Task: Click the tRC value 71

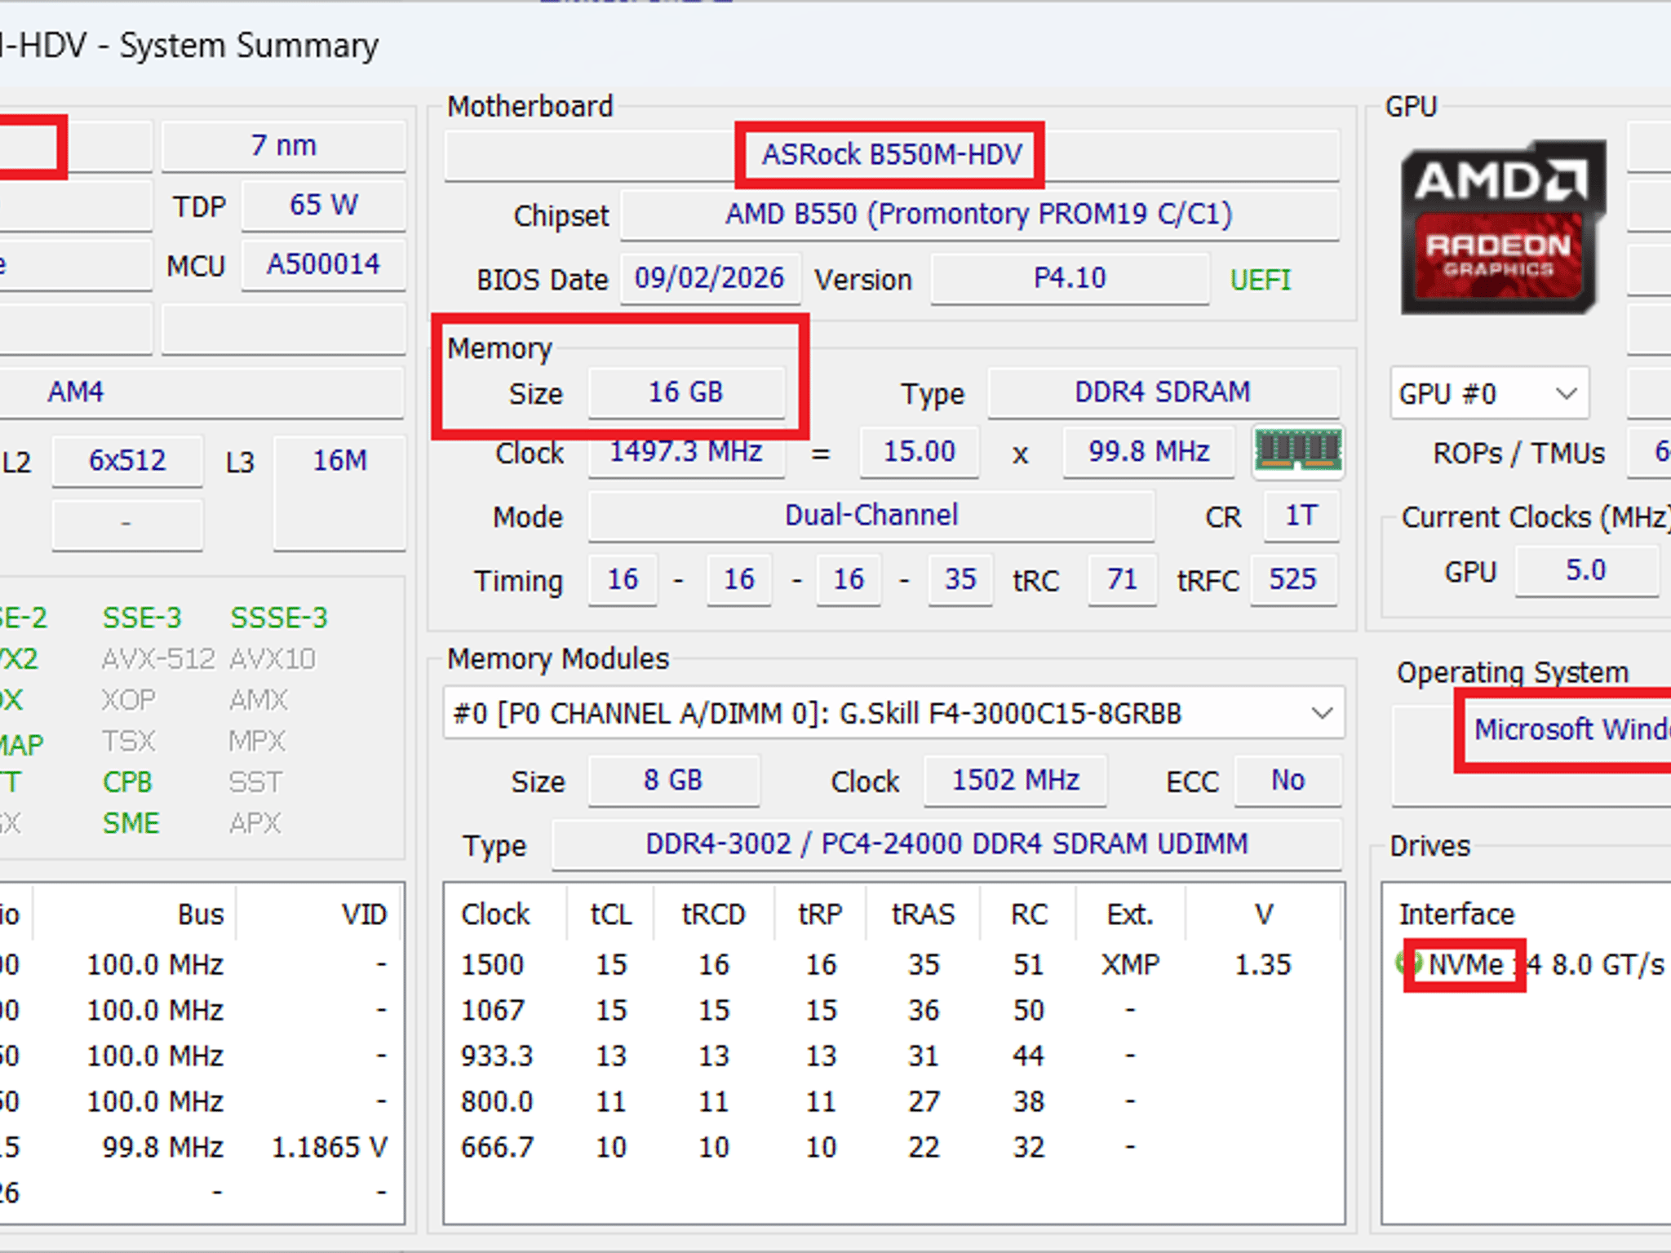Action: tap(1122, 580)
